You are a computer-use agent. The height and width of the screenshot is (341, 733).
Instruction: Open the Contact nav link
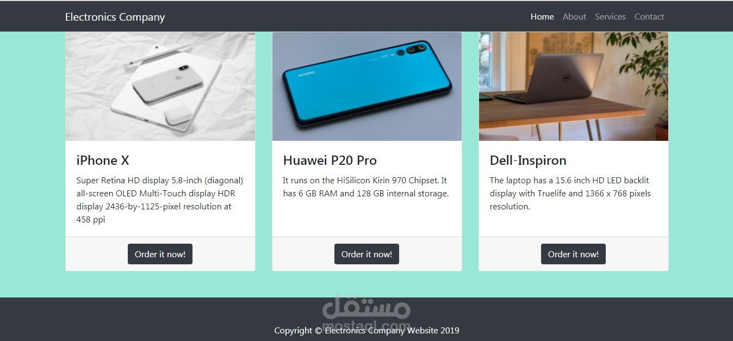coord(649,17)
